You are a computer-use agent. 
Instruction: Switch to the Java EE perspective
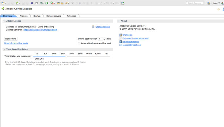point(216,3)
